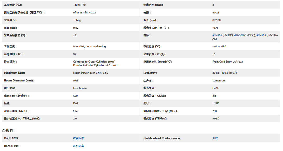Select the CDRH laser class value 'IIIa'
283x151 pixels.
click(214, 96)
